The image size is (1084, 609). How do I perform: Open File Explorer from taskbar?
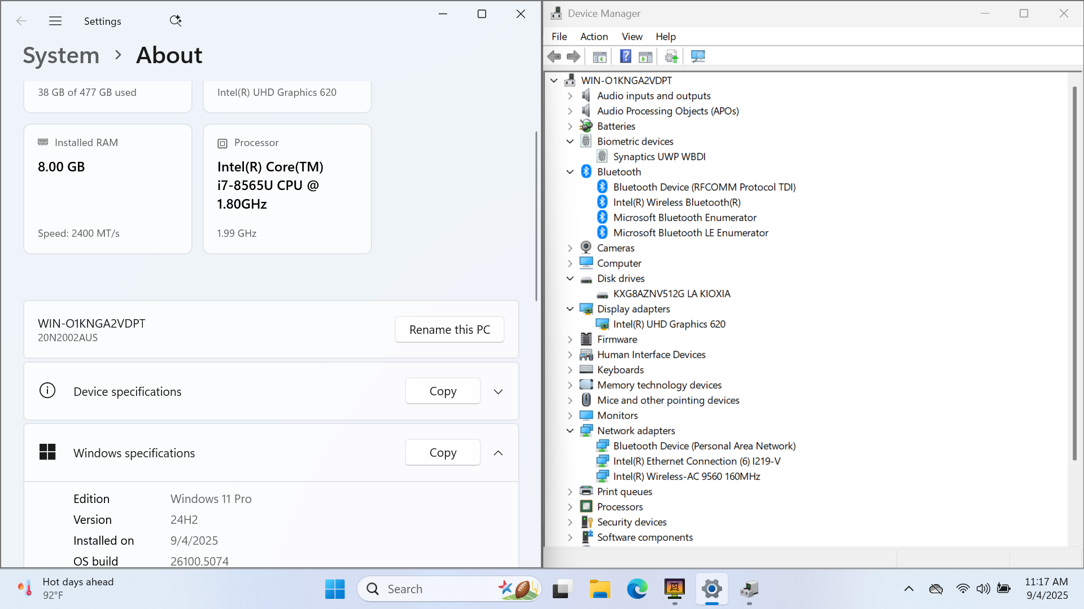[600, 589]
